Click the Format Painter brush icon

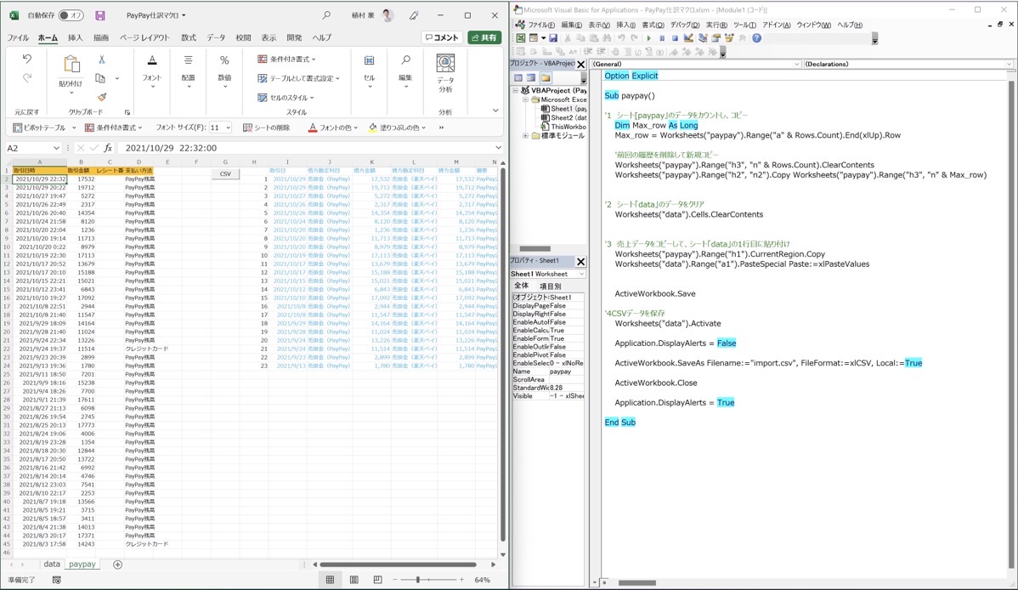[102, 97]
